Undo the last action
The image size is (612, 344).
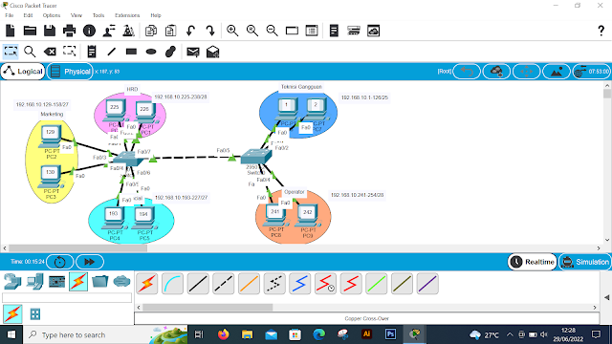click(190, 31)
